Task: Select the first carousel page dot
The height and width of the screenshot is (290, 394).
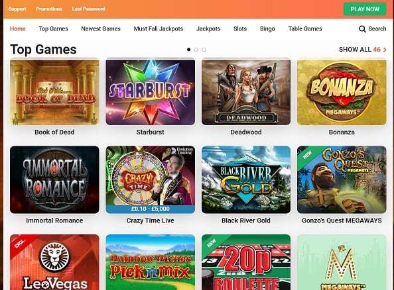Action: point(188,50)
